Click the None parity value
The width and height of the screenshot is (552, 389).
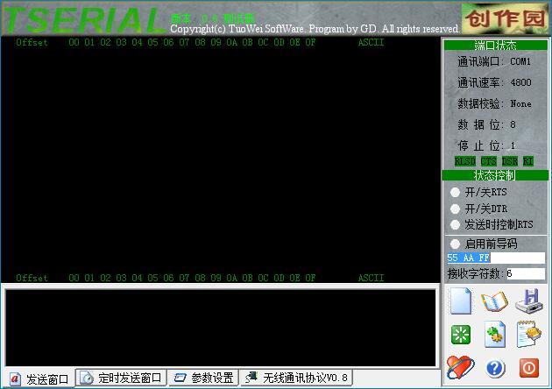520,103
